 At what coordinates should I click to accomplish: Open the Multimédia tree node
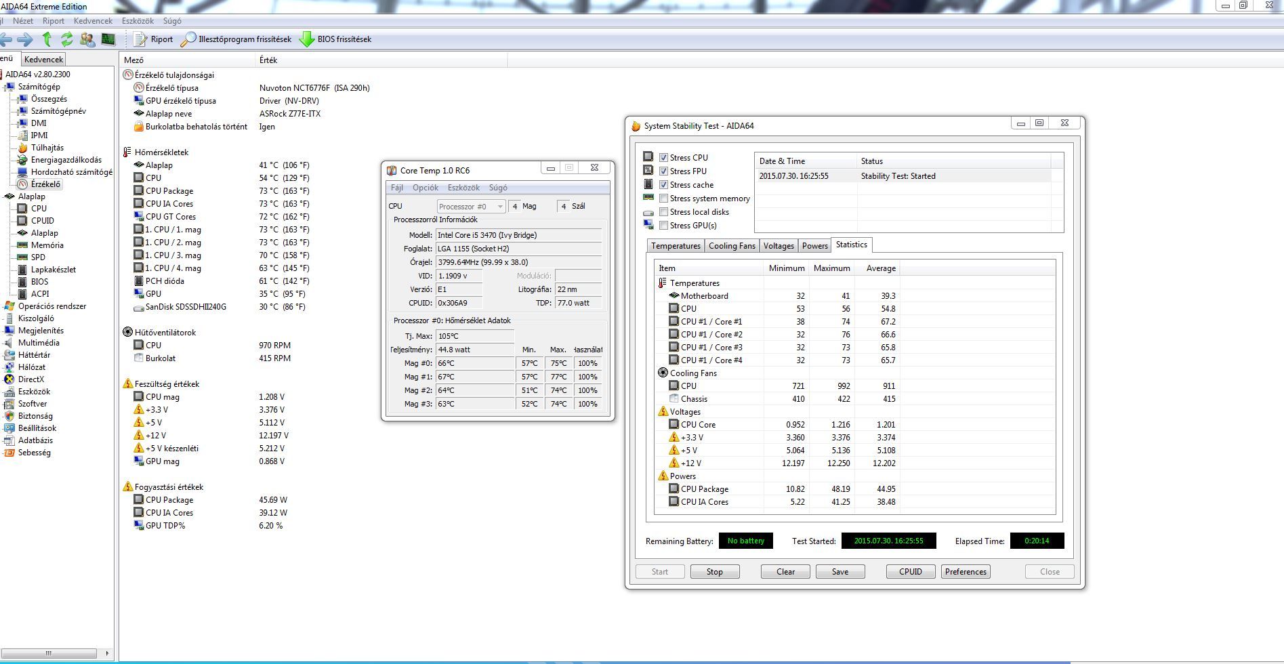(39, 343)
